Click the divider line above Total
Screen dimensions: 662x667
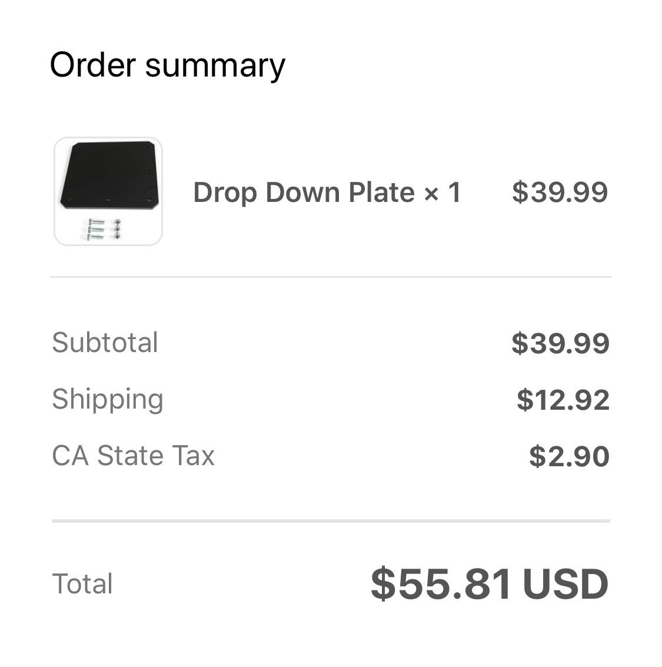pyautogui.click(x=331, y=520)
